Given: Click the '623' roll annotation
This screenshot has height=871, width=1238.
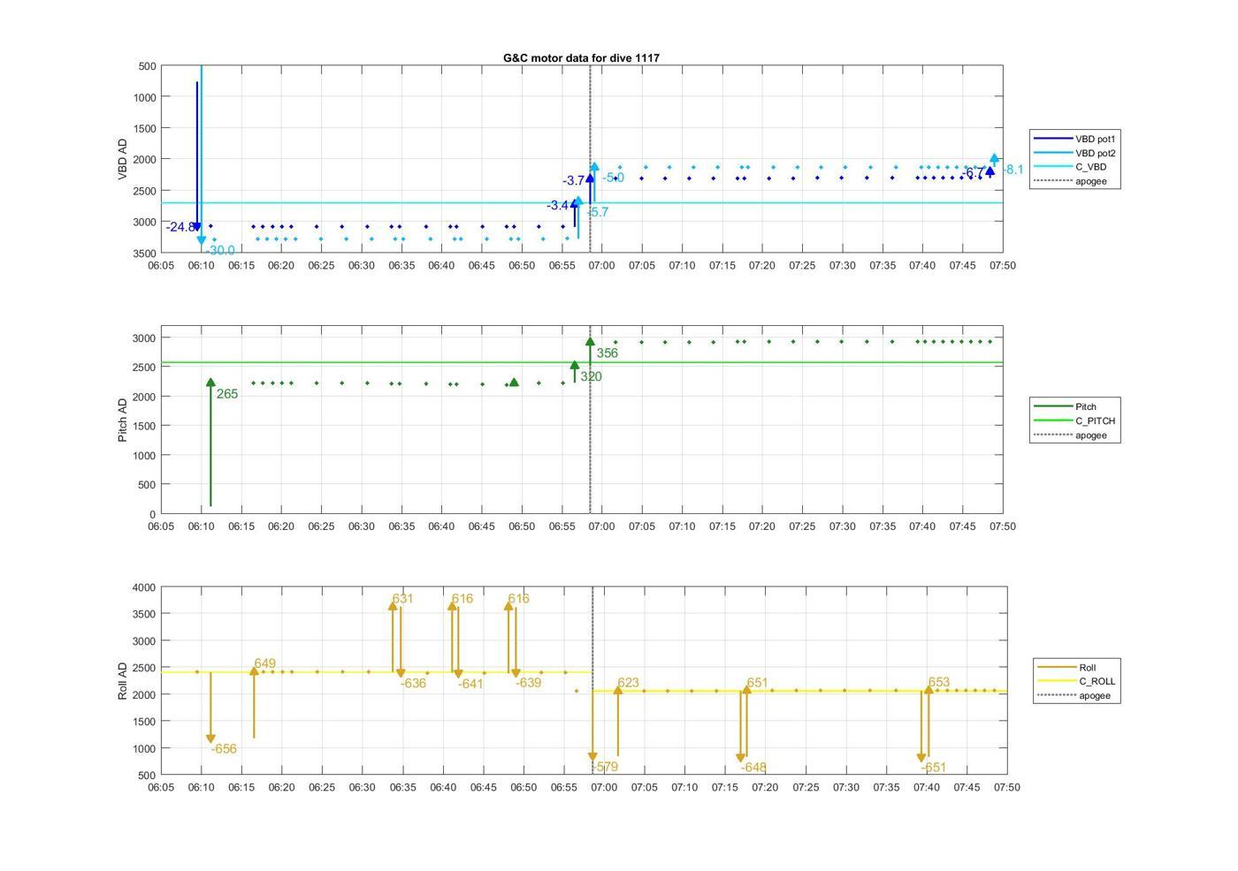Looking at the screenshot, I should [x=628, y=683].
